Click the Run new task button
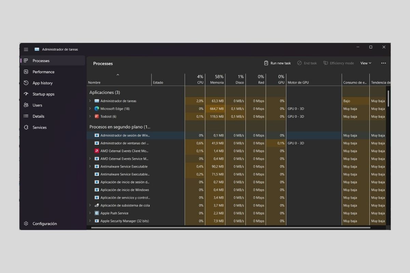The width and height of the screenshot is (410, 273). pyautogui.click(x=277, y=63)
